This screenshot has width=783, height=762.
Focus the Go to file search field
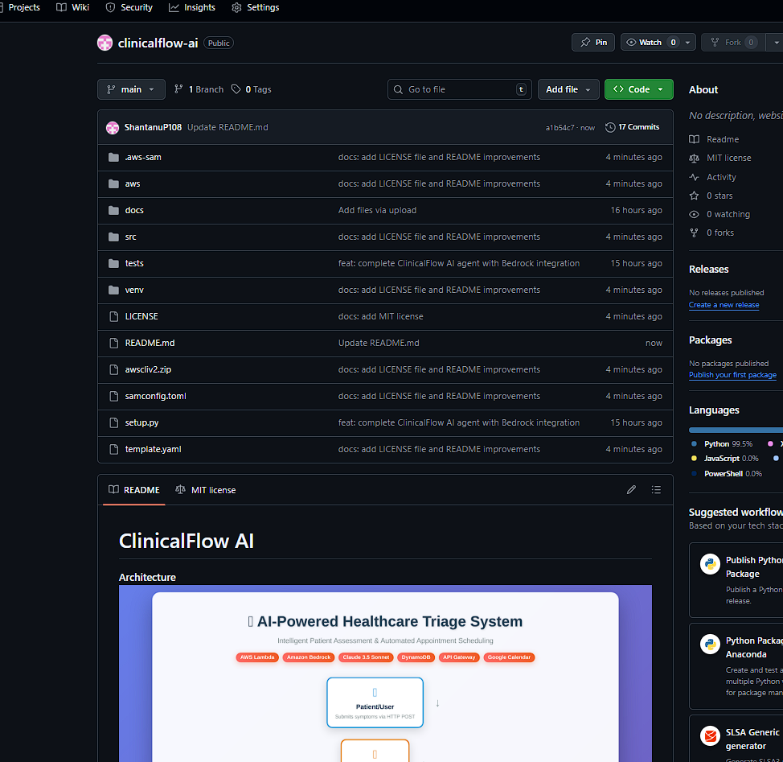[459, 89]
